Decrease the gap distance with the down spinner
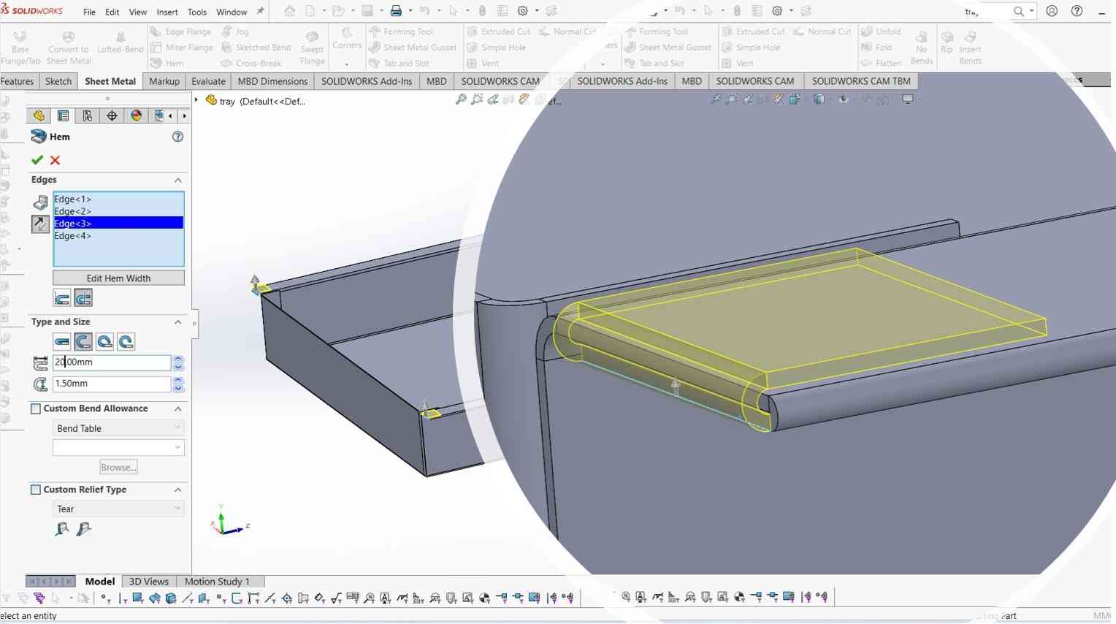The image size is (1116, 624). [x=178, y=388]
